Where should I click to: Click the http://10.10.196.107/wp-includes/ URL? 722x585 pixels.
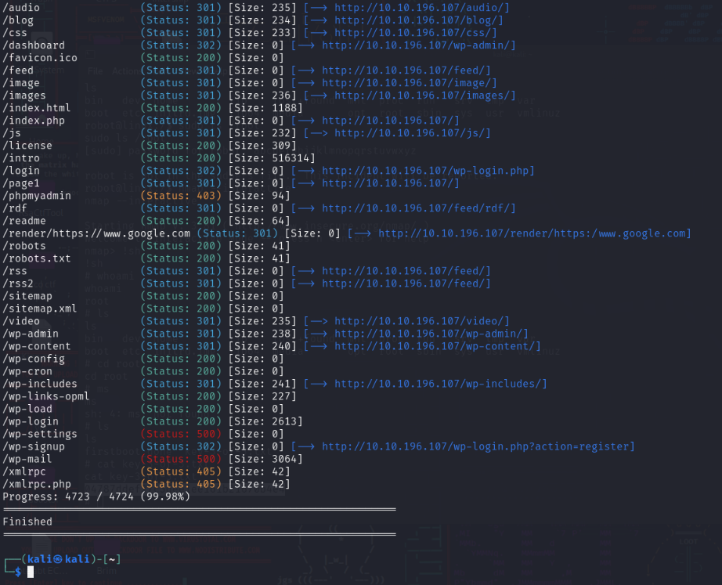point(439,384)
